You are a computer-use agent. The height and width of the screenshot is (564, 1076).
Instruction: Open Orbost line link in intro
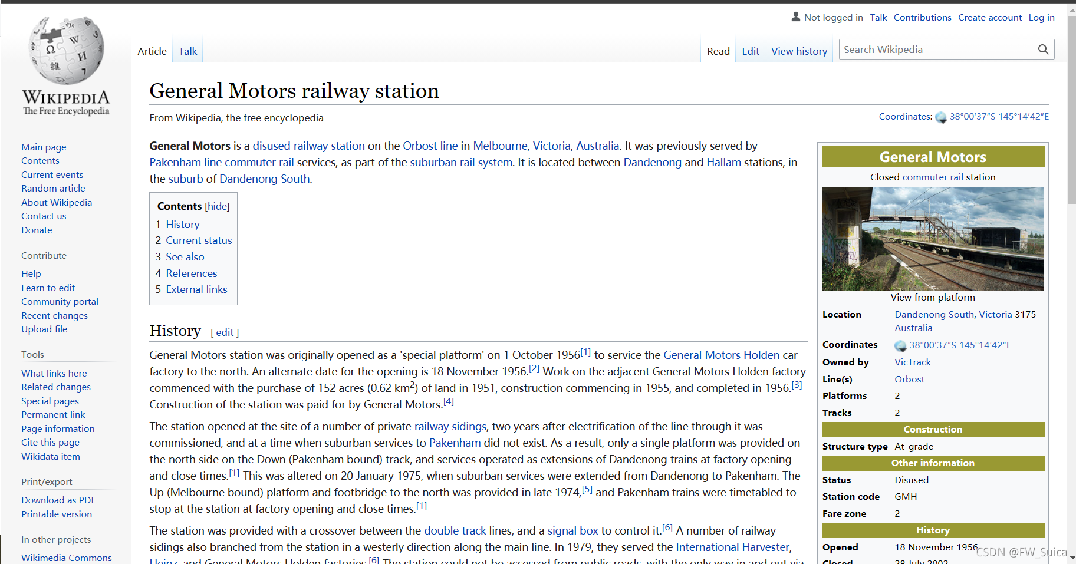point(430,146)
